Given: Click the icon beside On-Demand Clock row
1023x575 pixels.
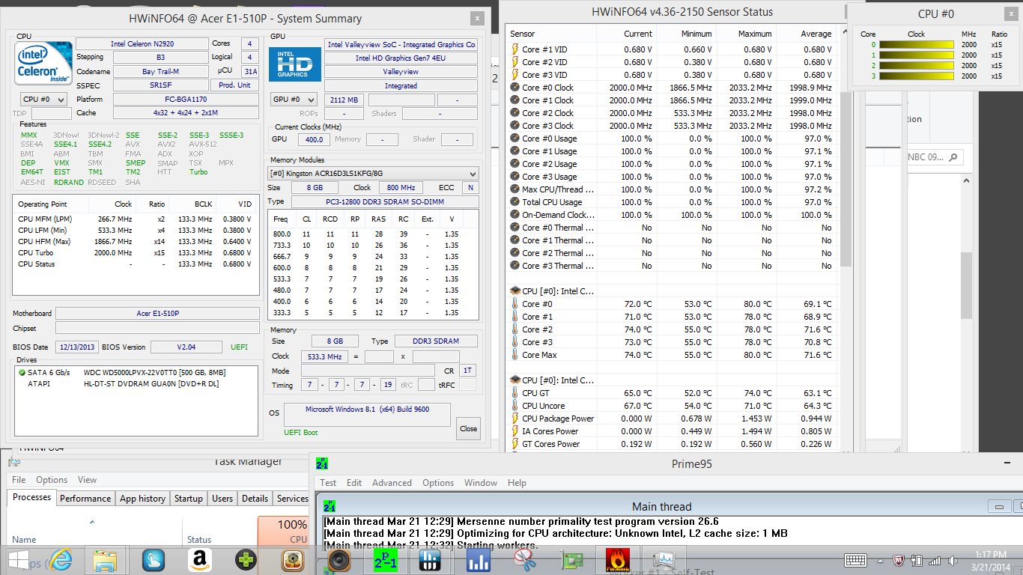Looking at the screenshot, I should (514, 215).
